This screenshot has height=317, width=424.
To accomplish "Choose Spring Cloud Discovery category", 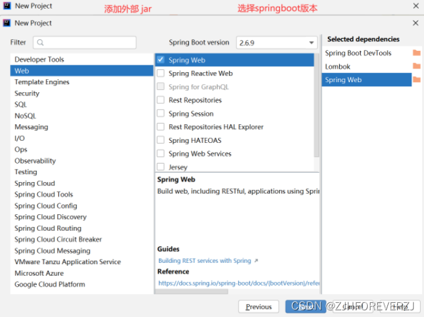I will [81, 217].
